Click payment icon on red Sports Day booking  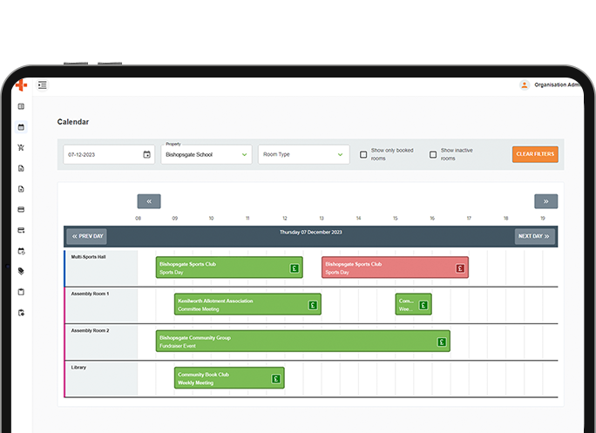pyautogui.click(x=459, y=268)
